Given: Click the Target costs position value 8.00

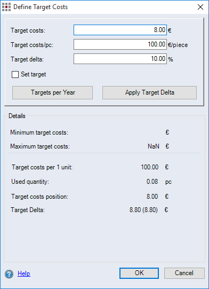Looking at the screenshot, I should pos(152,197).
